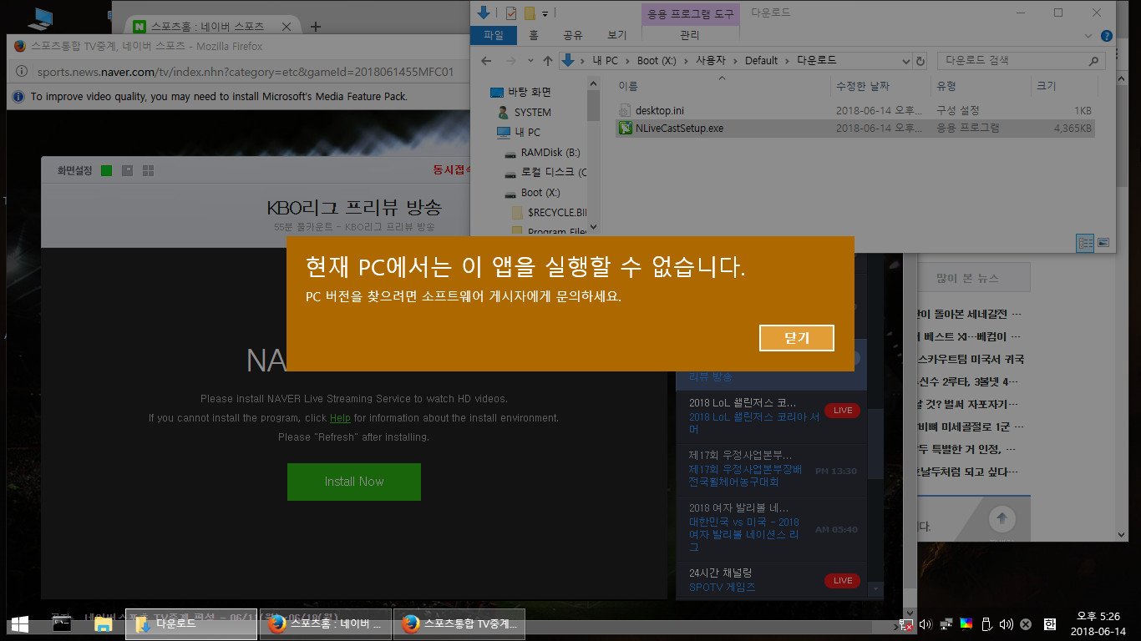The image size is (1141, 641).
Task: Sort files by 크기 column header
Action: (x=1062, y=86)
